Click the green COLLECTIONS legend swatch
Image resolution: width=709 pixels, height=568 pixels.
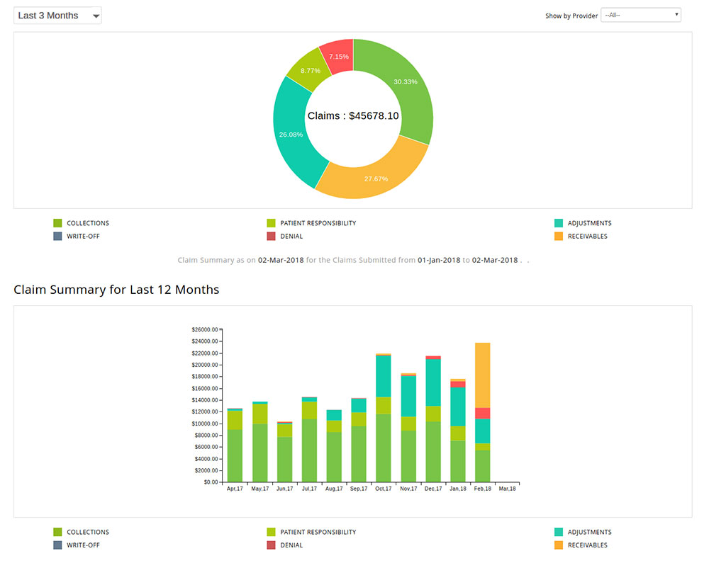(x=59, y=222)
